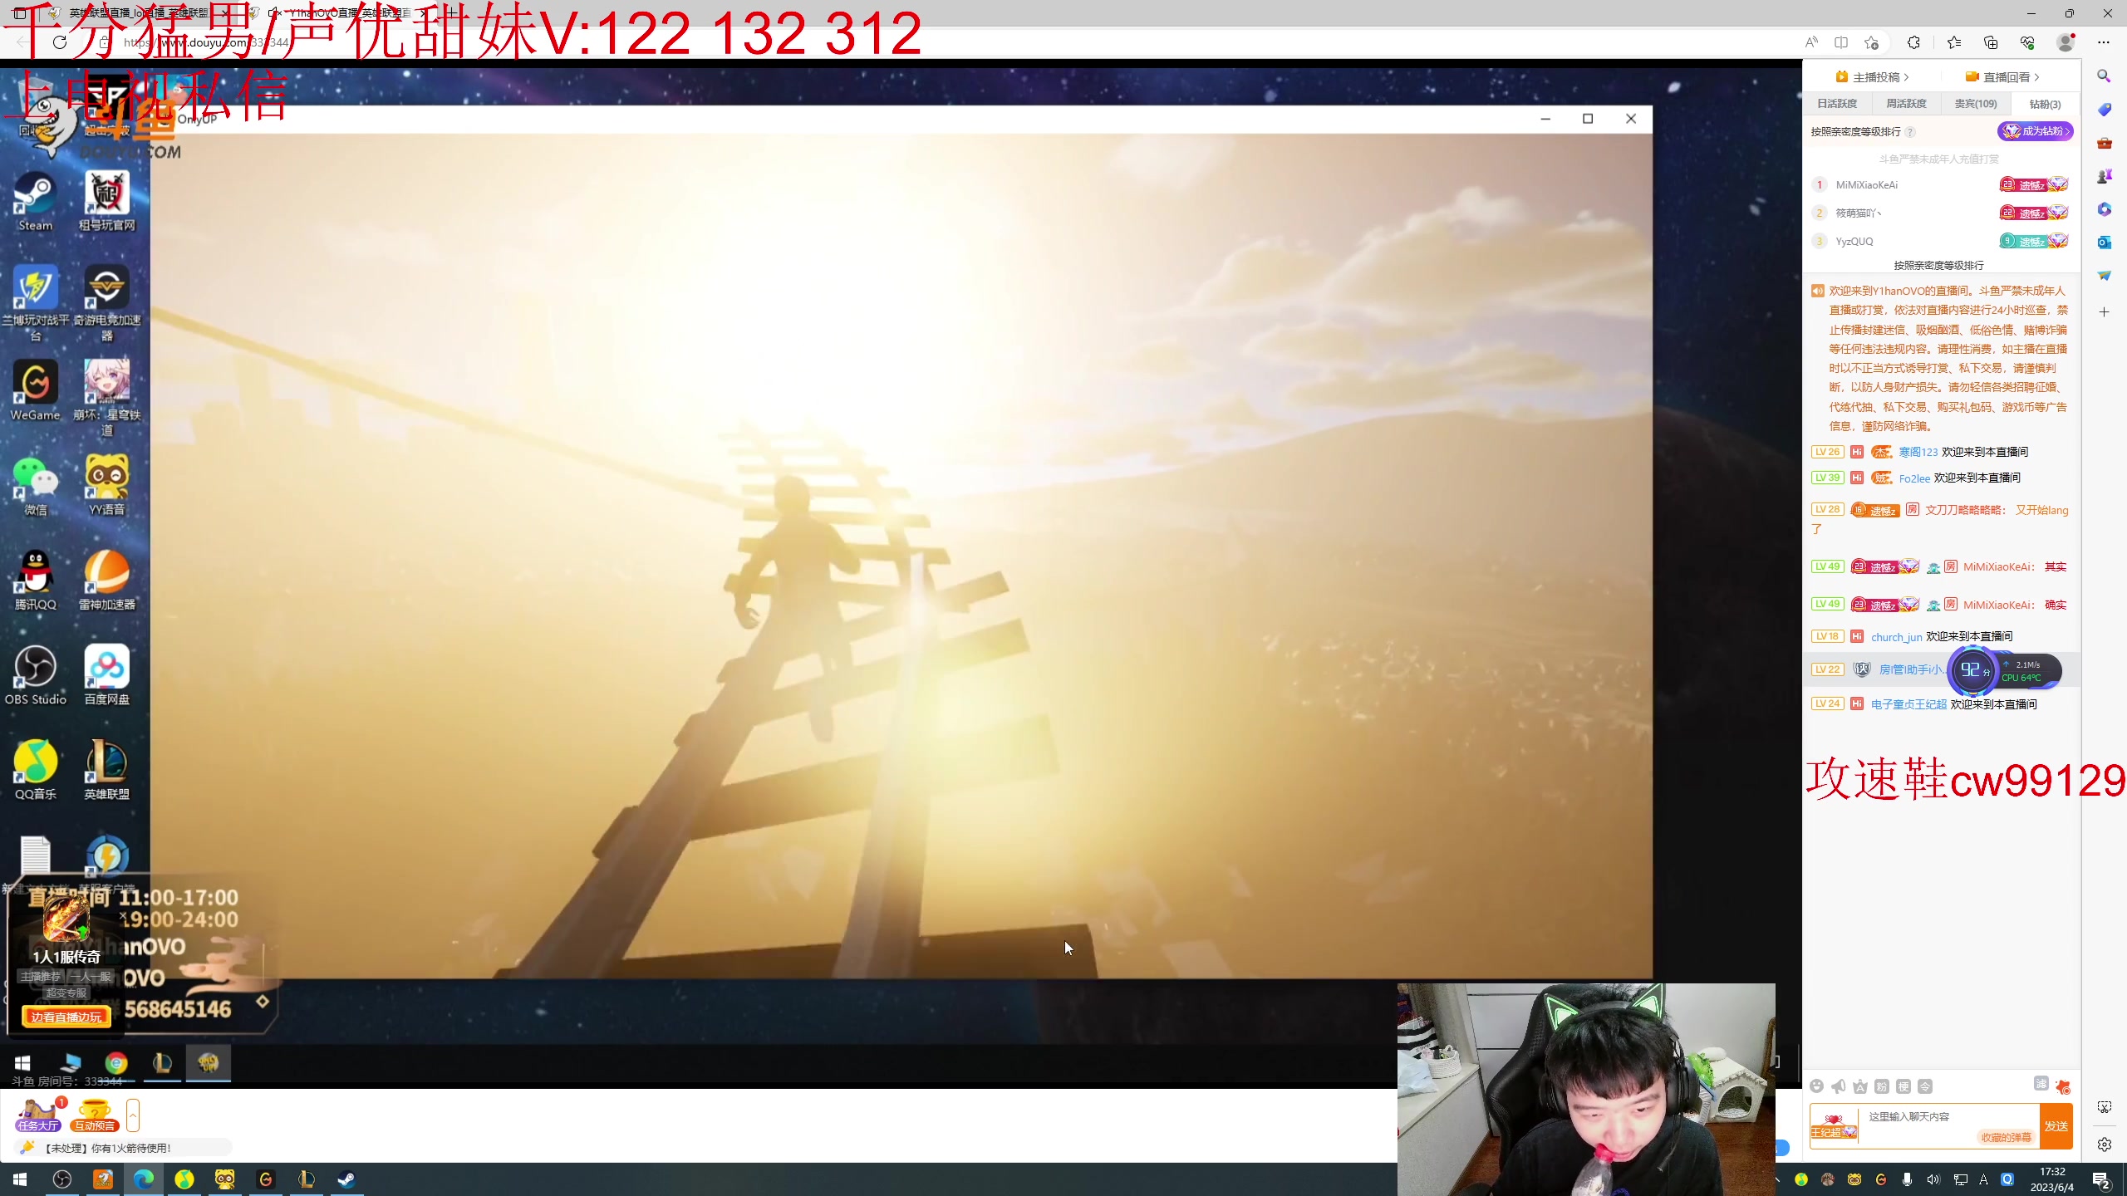Click the 梗 meme phrases icon
The image size is (2127, 1196).
pos(1903,1086)
